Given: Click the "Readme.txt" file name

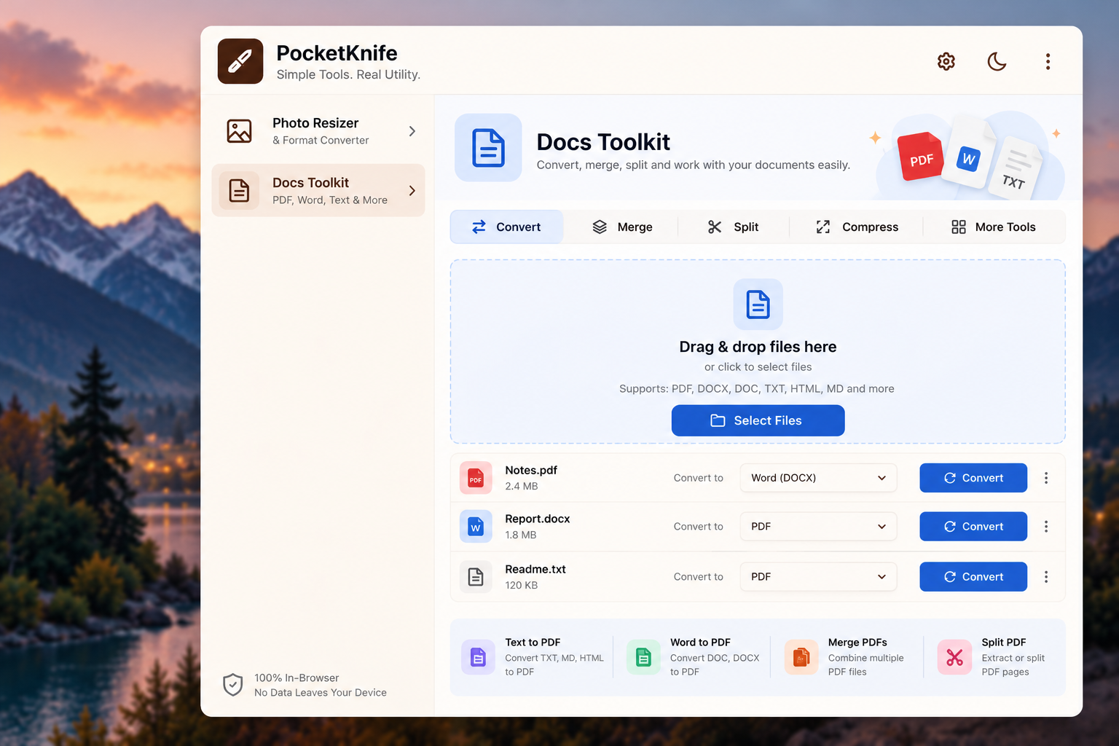Looking at the screenshot, I should (535, 569).
